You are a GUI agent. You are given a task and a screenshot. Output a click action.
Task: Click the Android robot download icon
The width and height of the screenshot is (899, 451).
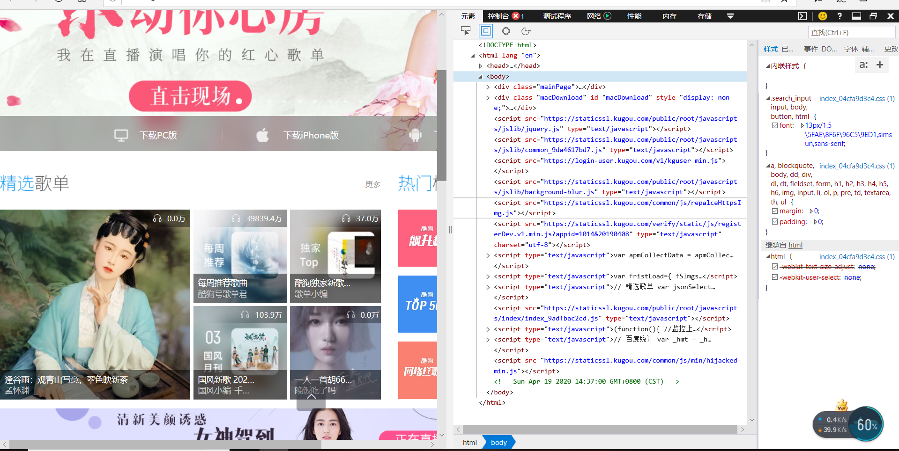coord(415,135)
